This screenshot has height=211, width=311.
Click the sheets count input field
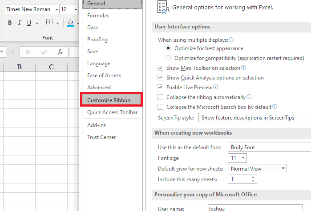tap(240, 179)
